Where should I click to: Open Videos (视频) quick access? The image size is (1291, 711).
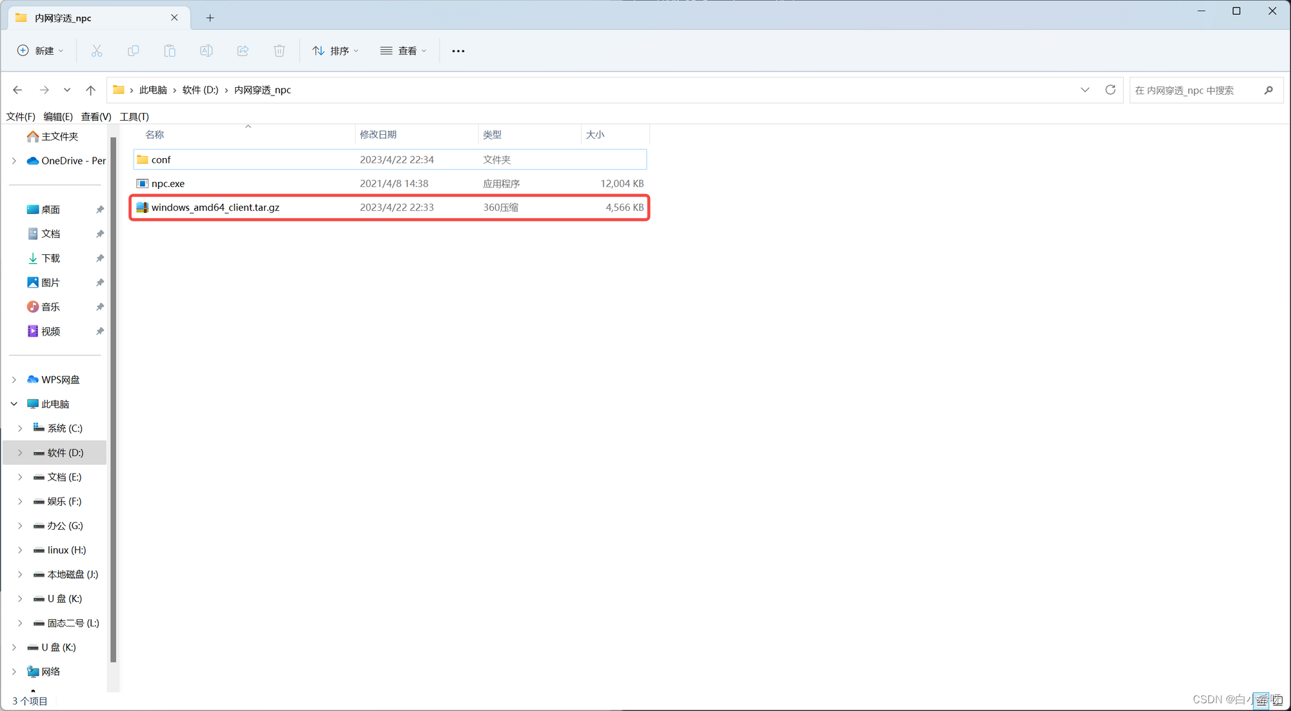tap(44, 331)
